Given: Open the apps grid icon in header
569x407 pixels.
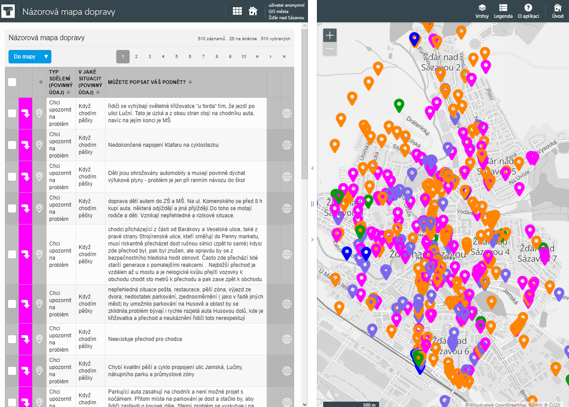Looking at the screenshot, I should click(x=237, y=11).
